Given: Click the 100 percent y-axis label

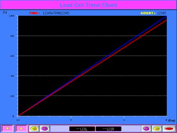Looking at the screenshot, I should point(11,16).
